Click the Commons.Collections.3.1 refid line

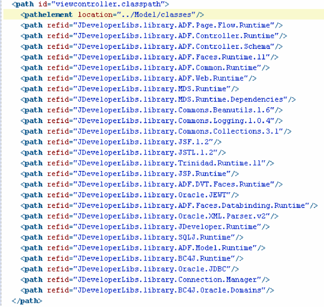tap(156, 132)
